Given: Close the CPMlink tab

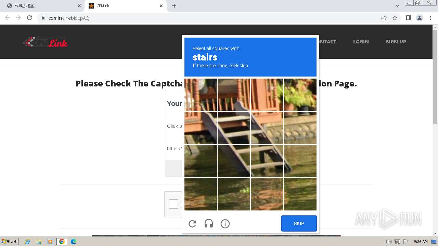Looking at the screenshot, I should click(161, 6).
